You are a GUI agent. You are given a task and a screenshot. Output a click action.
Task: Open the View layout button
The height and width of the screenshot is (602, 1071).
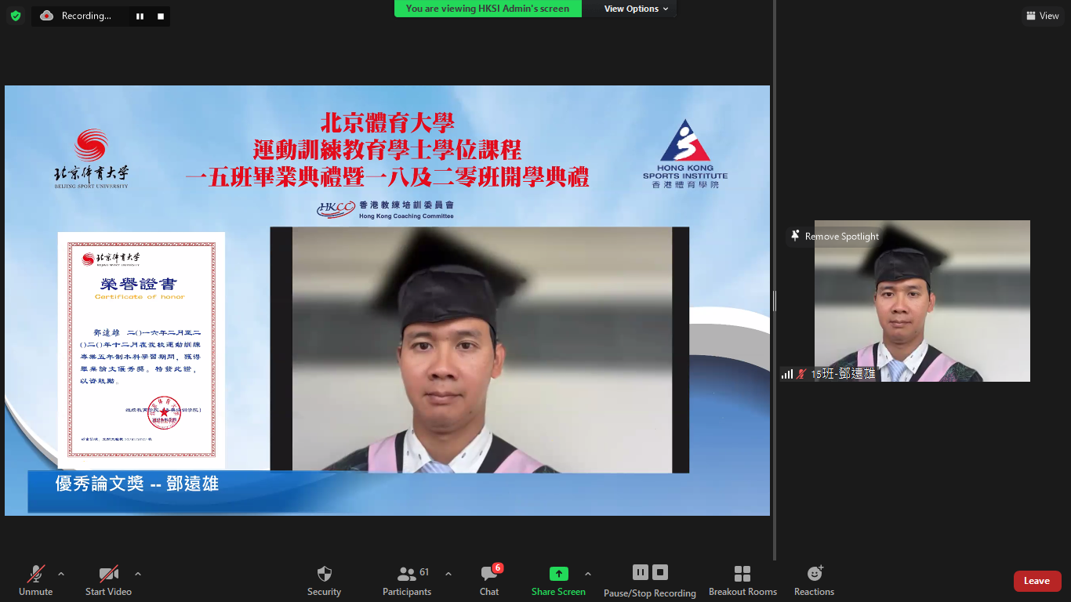point(1042,16)
